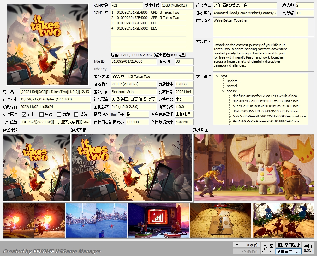Select the update folder in file tree

[232, 81]
